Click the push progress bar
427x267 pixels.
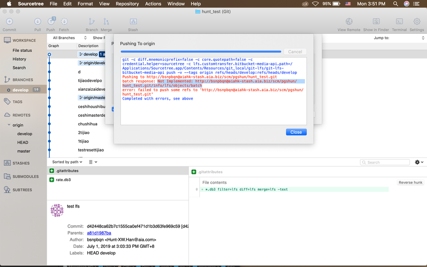201,51
